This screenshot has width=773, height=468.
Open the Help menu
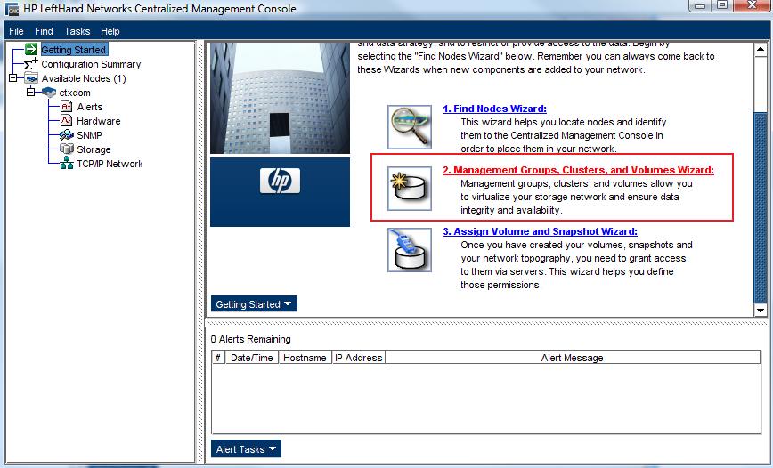click(x=110, y=31)
